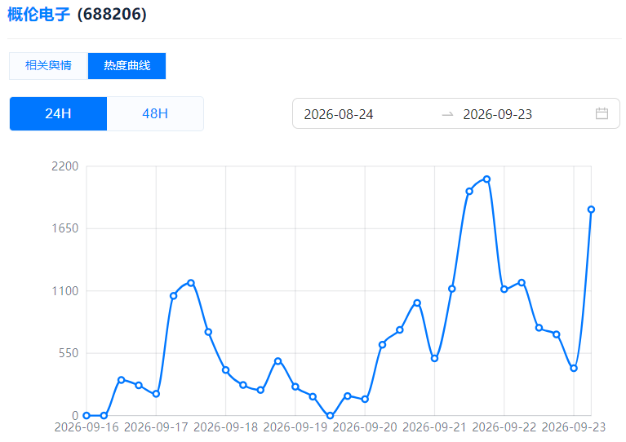Click the stock code (688206)
626x442 pixels.
(112, 15)
